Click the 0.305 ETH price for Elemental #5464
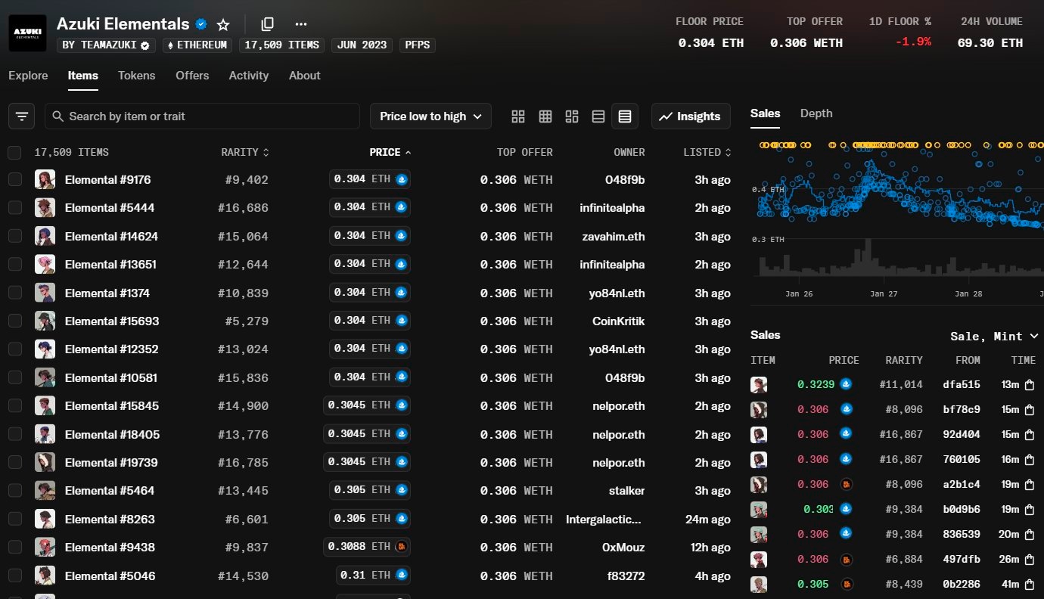The image size is (1044, 599). tap(370, 490)
